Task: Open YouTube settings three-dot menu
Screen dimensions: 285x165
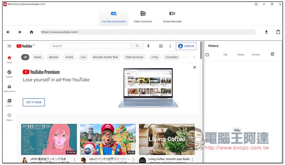Action: [170, 46]
